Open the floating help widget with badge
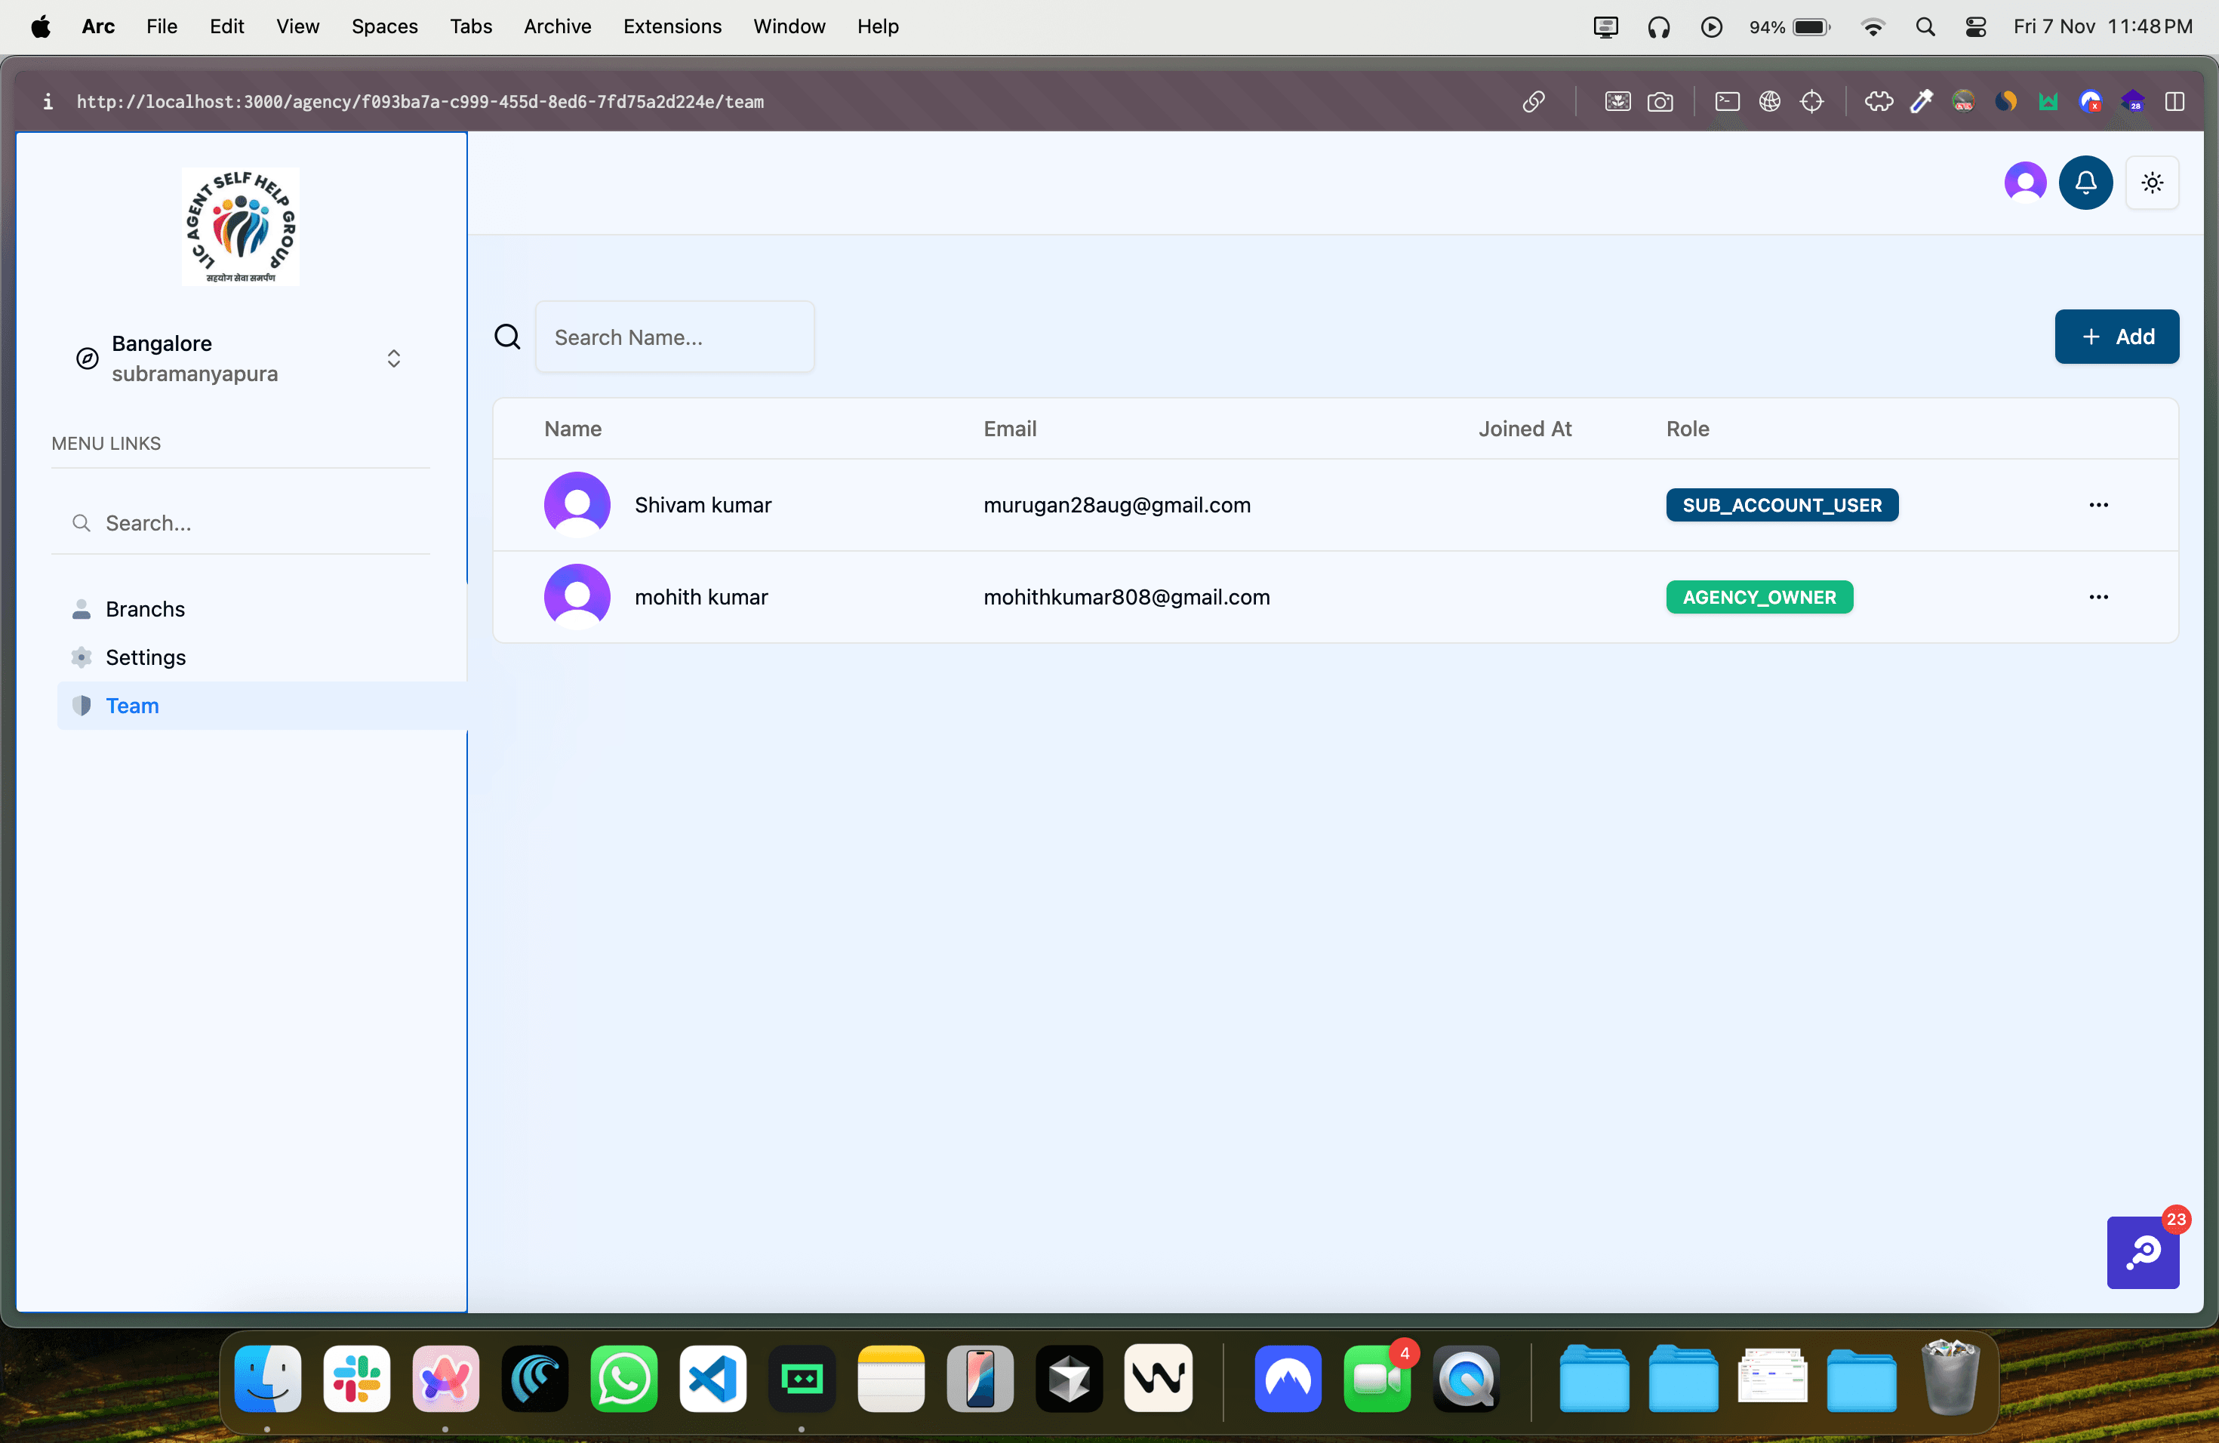Screen dimensions: 2219x1443 tap(2143, 1252)
